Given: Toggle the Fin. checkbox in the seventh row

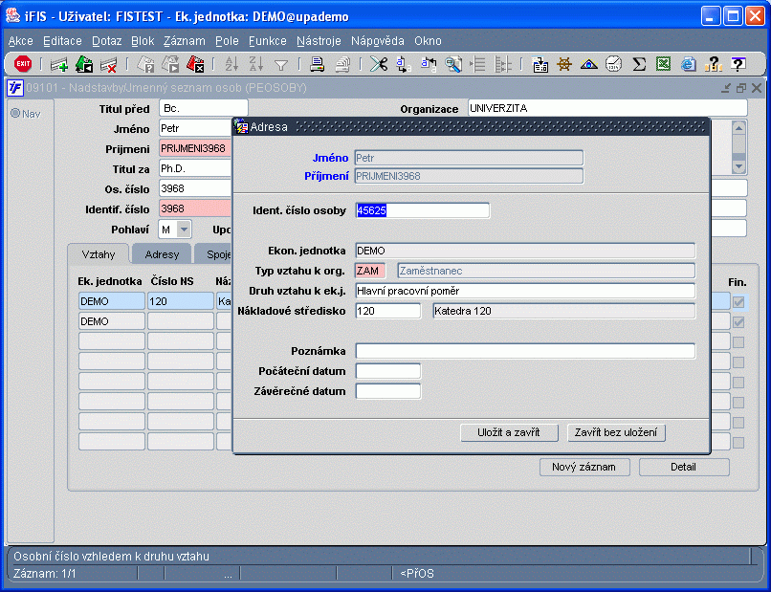Looking at the screenshot, I should pos(738,423).
